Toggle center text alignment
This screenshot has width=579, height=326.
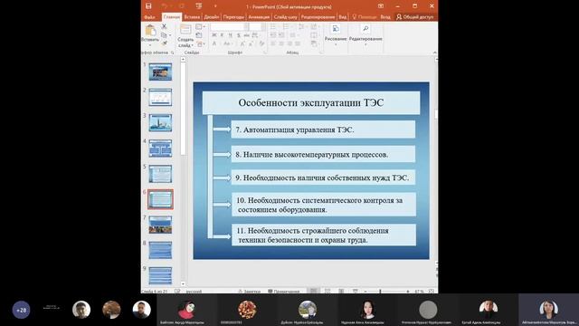(x=281, y=43)
